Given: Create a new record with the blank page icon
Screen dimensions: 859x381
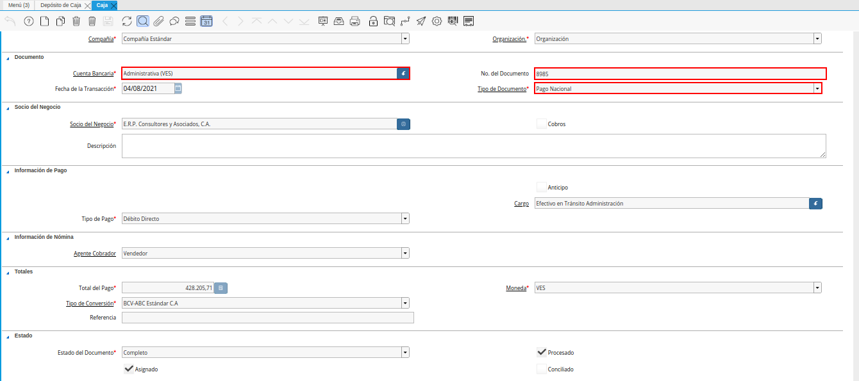Looking at the screenshot, I should 44,21.
